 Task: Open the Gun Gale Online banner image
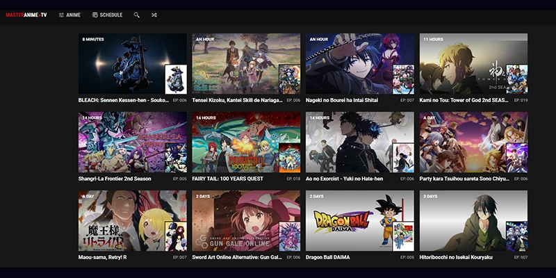tap(246, 220)
